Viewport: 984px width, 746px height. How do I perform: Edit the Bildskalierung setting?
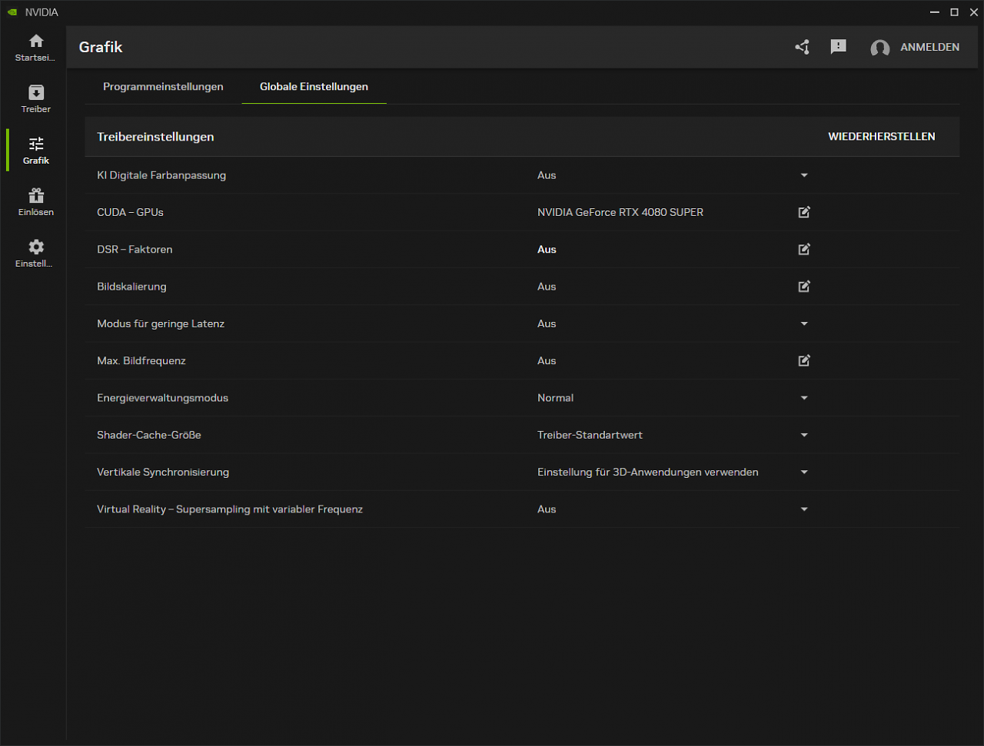(804, 287)
